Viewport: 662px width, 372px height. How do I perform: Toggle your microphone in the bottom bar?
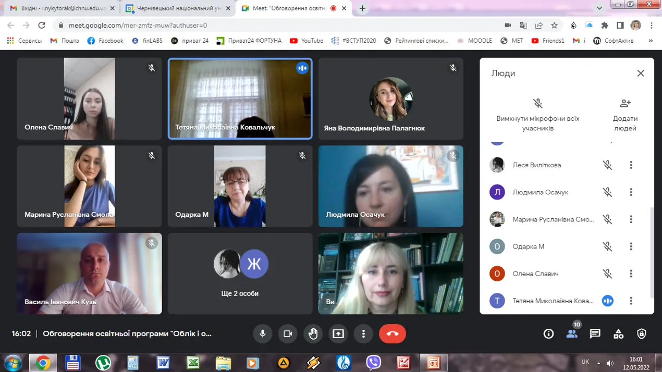(263, 334)
